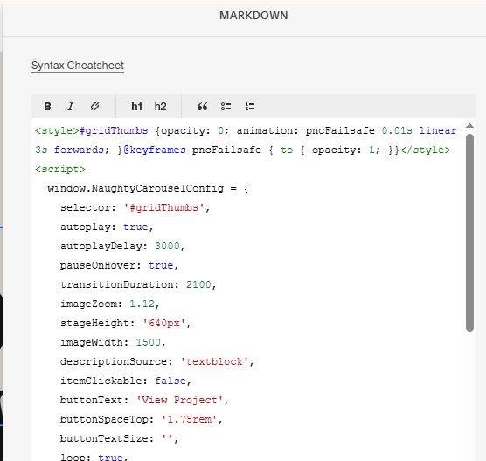Insert a link using the chain icon
Screen dimensions: 486x461
(94, 107)
